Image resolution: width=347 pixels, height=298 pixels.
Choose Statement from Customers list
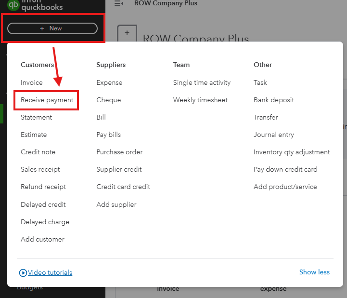click(36, 117)
